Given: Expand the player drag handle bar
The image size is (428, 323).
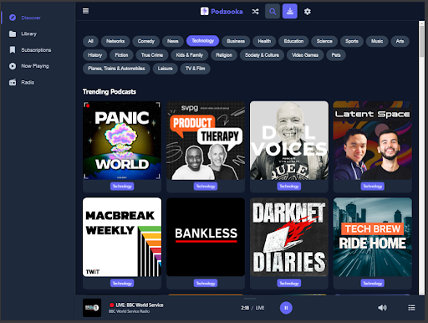Looking at the screenshot, I should (x=250, y=298).
